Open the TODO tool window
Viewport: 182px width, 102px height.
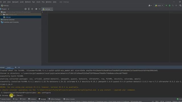click(23, 99)
